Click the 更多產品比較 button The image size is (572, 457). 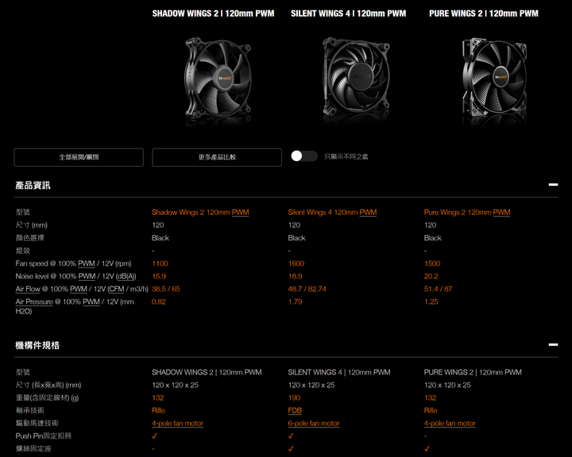point(217,157)
